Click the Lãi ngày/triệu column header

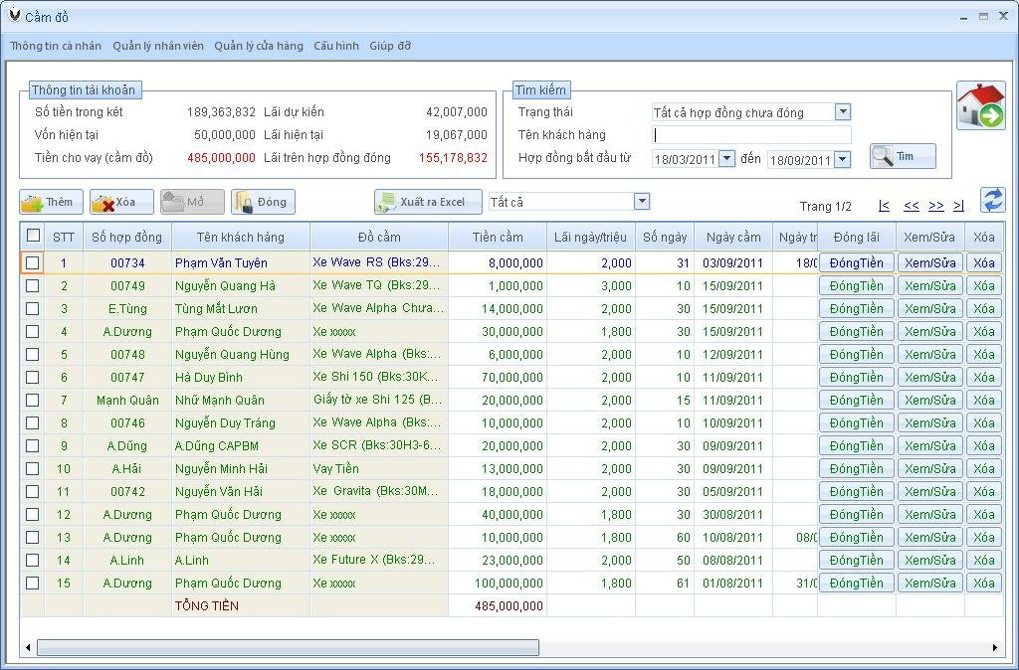coord(590,237)
